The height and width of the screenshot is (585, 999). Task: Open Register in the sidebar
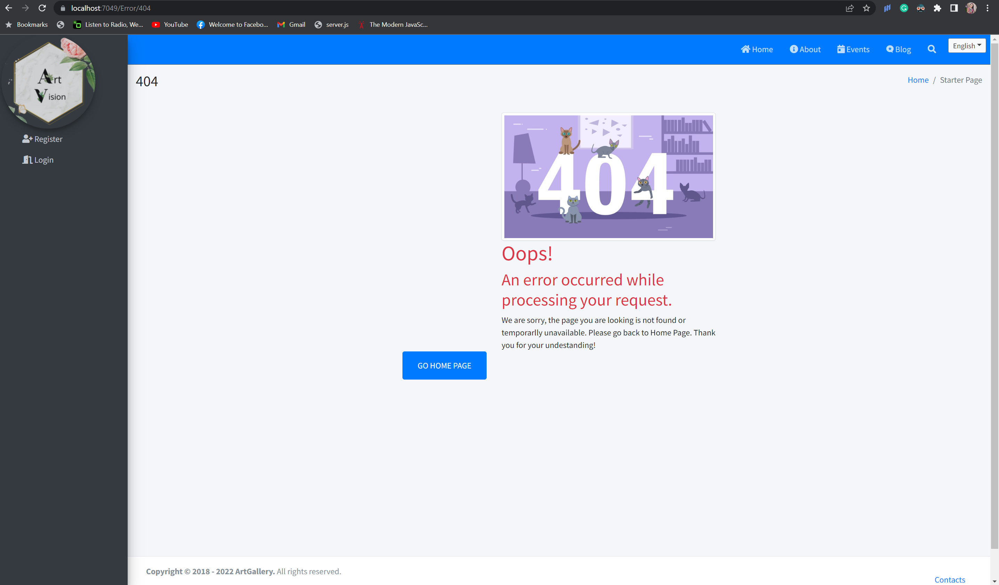42,139
